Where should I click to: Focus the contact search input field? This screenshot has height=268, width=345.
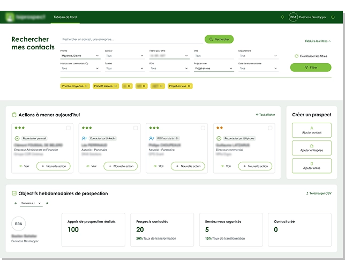click(131, 39)
